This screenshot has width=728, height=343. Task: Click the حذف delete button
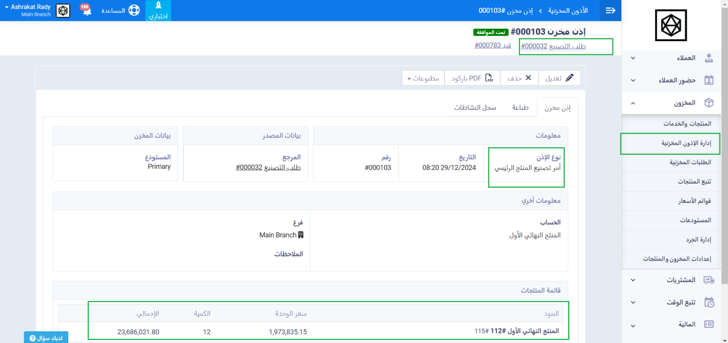click(x=519, y=78)
